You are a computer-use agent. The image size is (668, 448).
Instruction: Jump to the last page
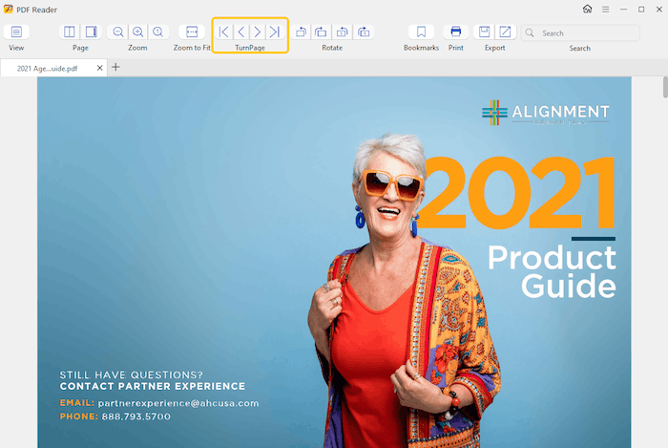click(275, 32)
